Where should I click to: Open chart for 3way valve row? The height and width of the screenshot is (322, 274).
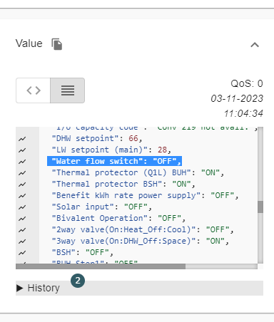[x=22, y=241]
